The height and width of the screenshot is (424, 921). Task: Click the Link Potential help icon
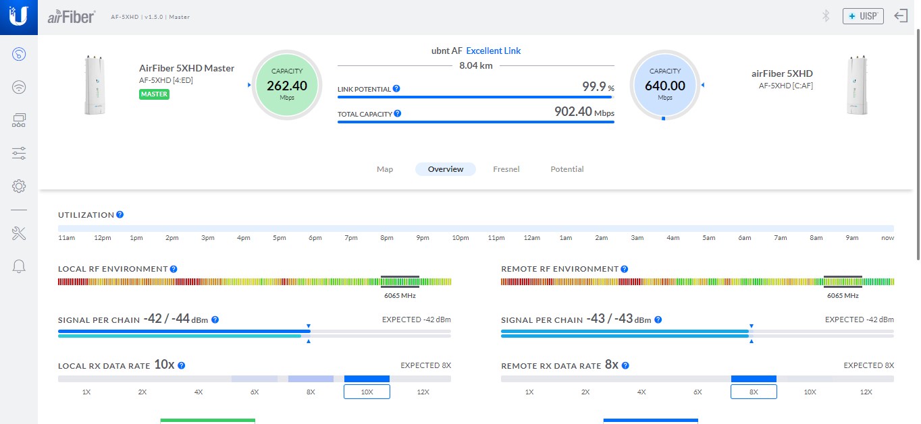click(x=396, y=89)
